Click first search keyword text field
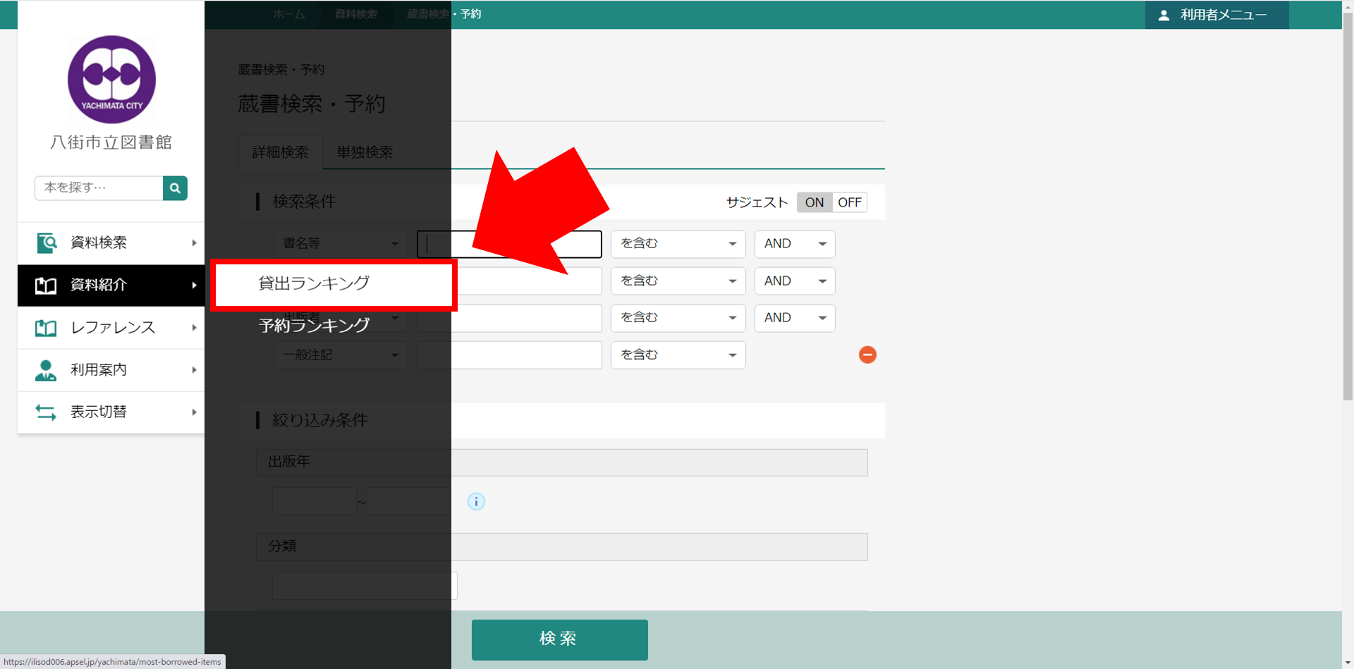The image size is (1354, 669). (x=509, y=244)
